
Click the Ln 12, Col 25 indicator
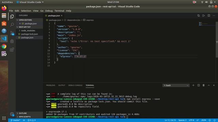(170, 120)
